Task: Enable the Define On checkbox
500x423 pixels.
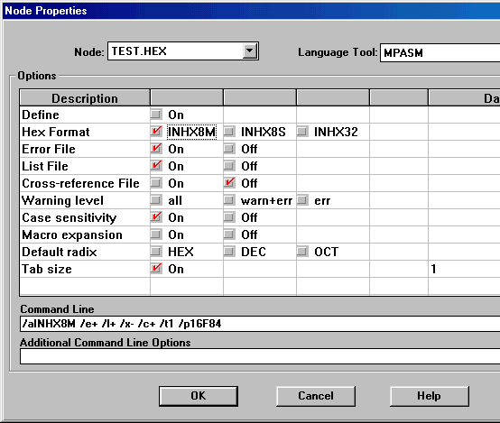Action: point(156,115)
